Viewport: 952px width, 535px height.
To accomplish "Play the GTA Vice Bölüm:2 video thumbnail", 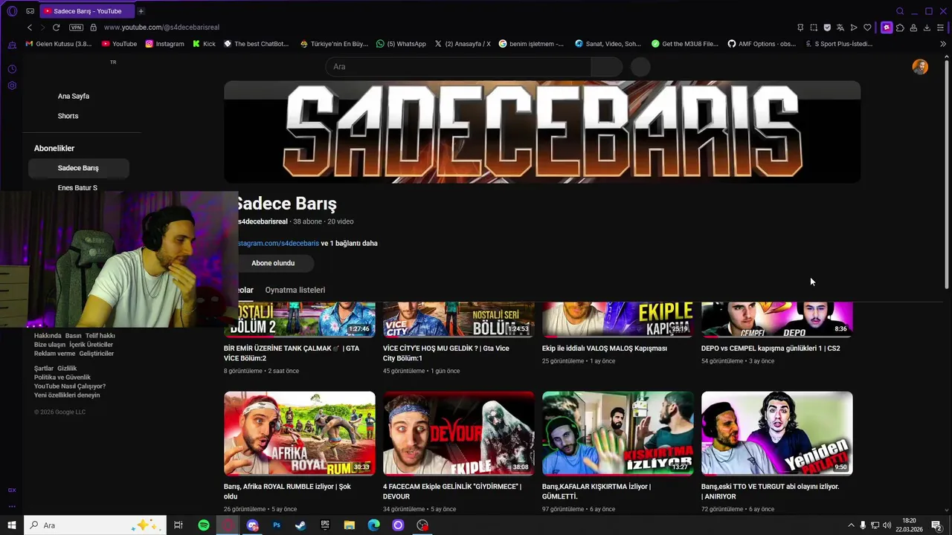I will coord(300,320).
